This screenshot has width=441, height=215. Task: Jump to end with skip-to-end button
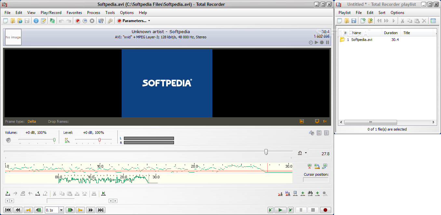[x=101, y=210]
